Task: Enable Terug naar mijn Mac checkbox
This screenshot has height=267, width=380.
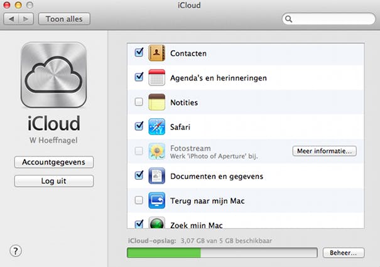Action: pyautogui.click(x=139, y=200)
